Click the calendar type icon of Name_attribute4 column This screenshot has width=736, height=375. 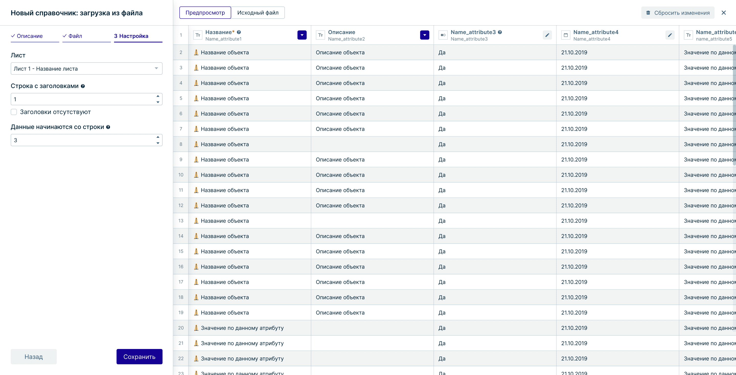[x=566, y=35]
